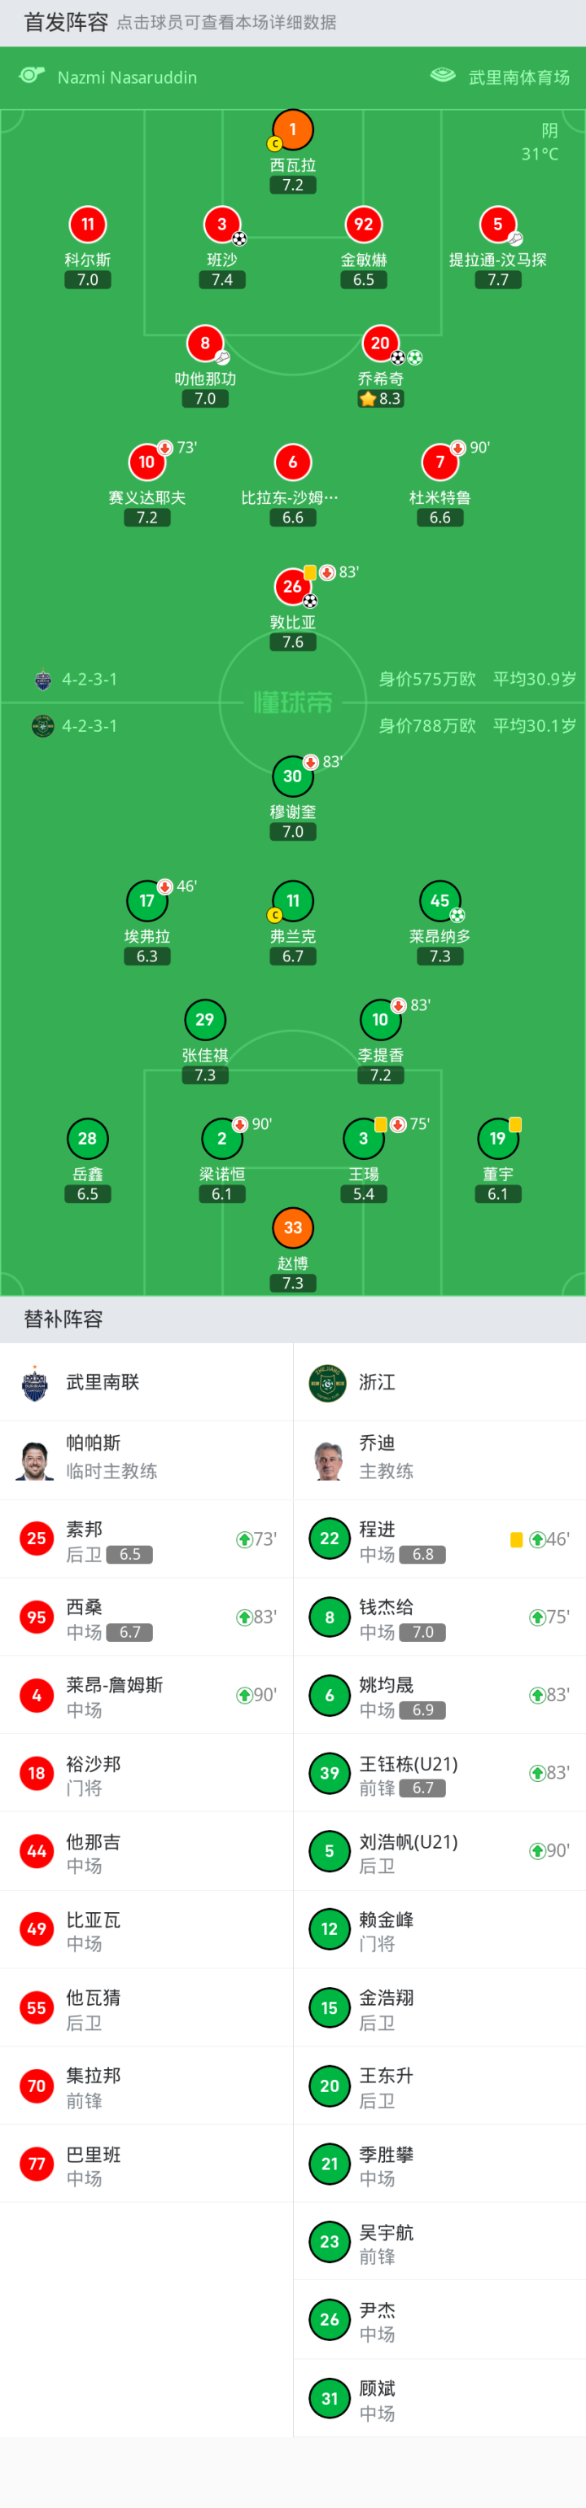Image resolution: width=586 pixels, height=2508 pixels.
Task: Tap the 懂球帝 watermark in center circle
Action: [x=293, y=702]
